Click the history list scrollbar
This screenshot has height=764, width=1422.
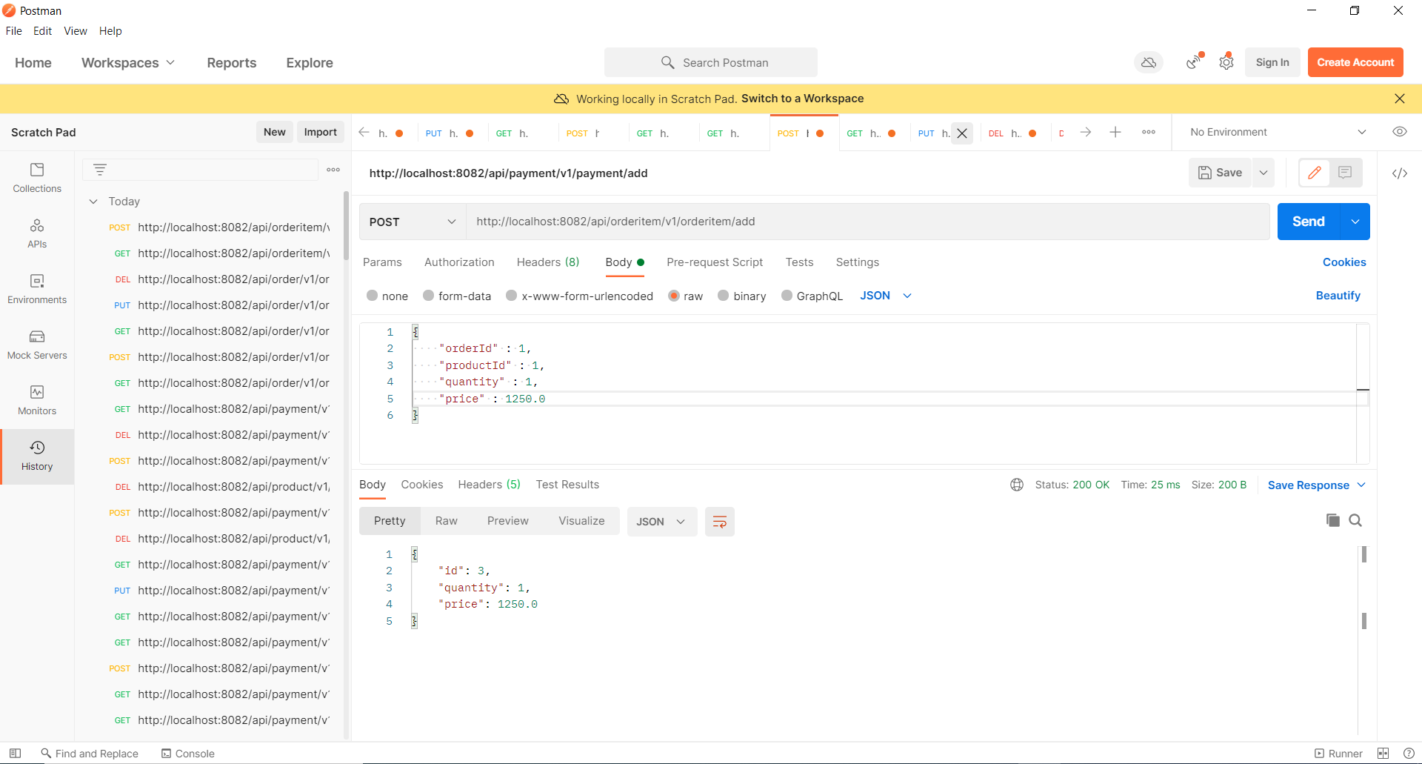click(346, 226)
